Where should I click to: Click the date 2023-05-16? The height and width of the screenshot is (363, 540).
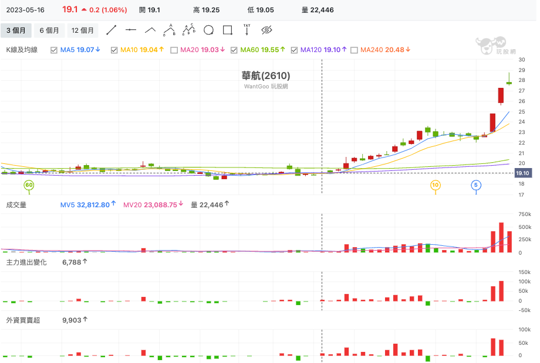25,10
